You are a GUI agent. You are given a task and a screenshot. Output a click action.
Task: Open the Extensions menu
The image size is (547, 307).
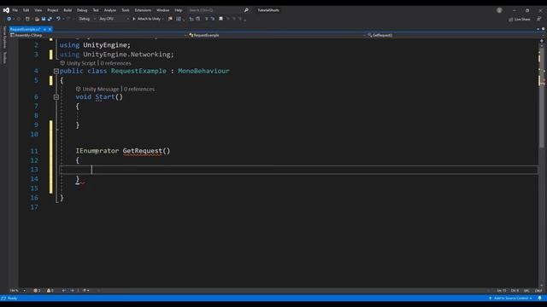(x=143, y=10)
